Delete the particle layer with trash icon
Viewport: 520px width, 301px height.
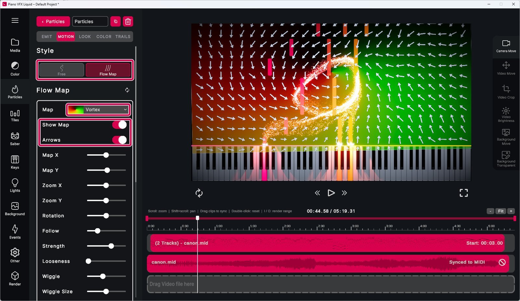point(128,21)
